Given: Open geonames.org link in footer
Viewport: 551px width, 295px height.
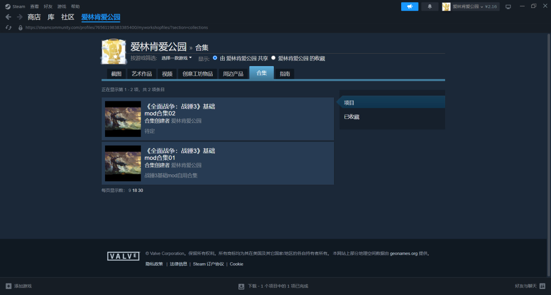Looking at the screenshot, I should pyautogui.click(x=403, y=253).
